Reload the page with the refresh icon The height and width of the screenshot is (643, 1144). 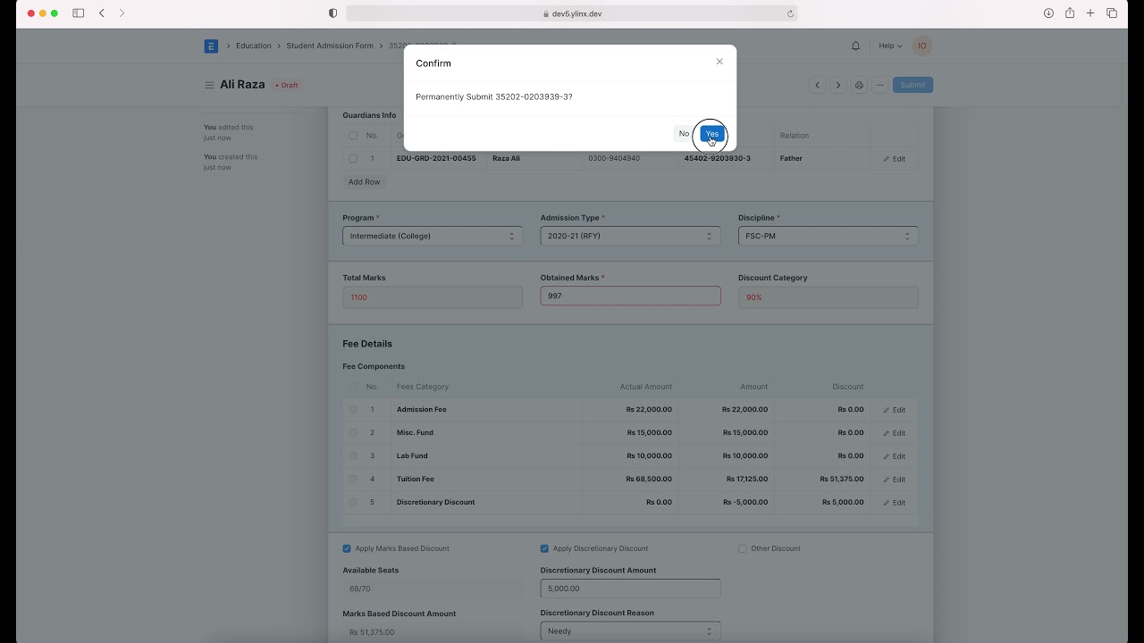tap(790, 13)
